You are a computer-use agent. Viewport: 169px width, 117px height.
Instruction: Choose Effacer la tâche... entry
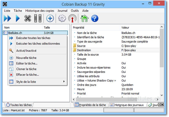click(37, 75)
